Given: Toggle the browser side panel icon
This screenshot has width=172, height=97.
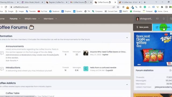Looking at the screenshot, I should click(x=166, y=7).
